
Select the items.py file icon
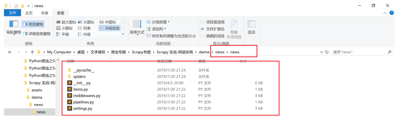pyautogui.click(x=70, y=89)
